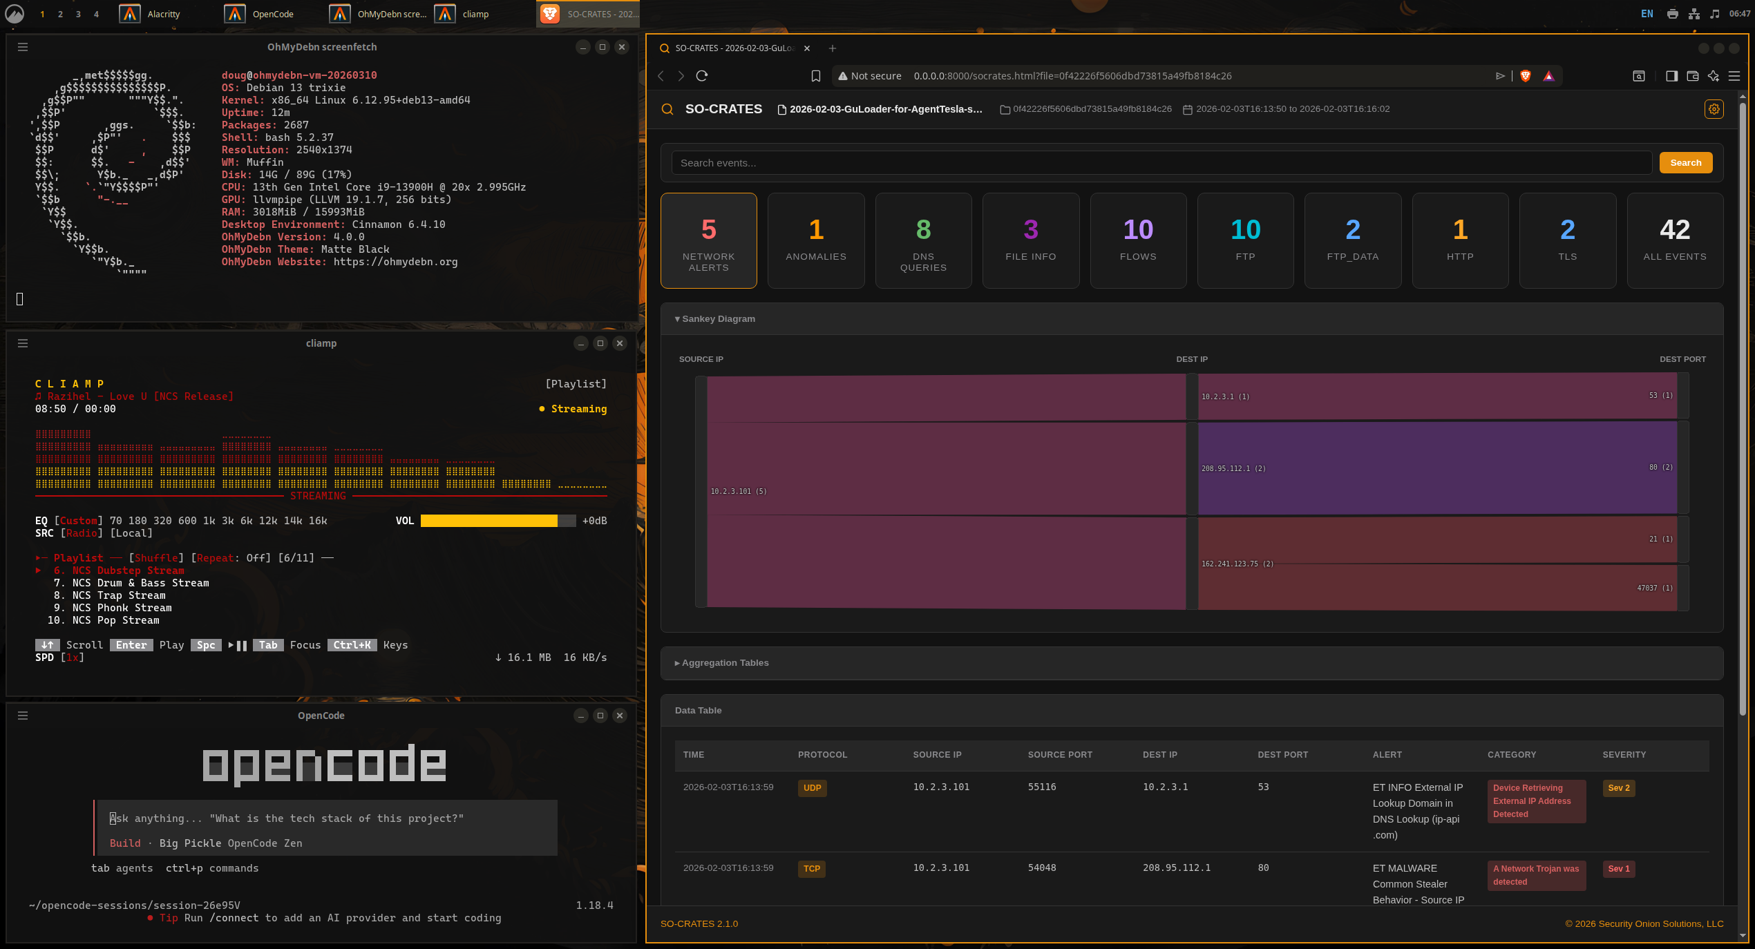Reload the SO-CRATES browser page
The width and height of the screenshot is (1755, 949).
[x=702, y=76]
